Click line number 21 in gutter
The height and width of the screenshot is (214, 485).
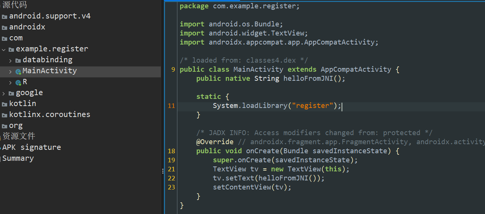171,169
